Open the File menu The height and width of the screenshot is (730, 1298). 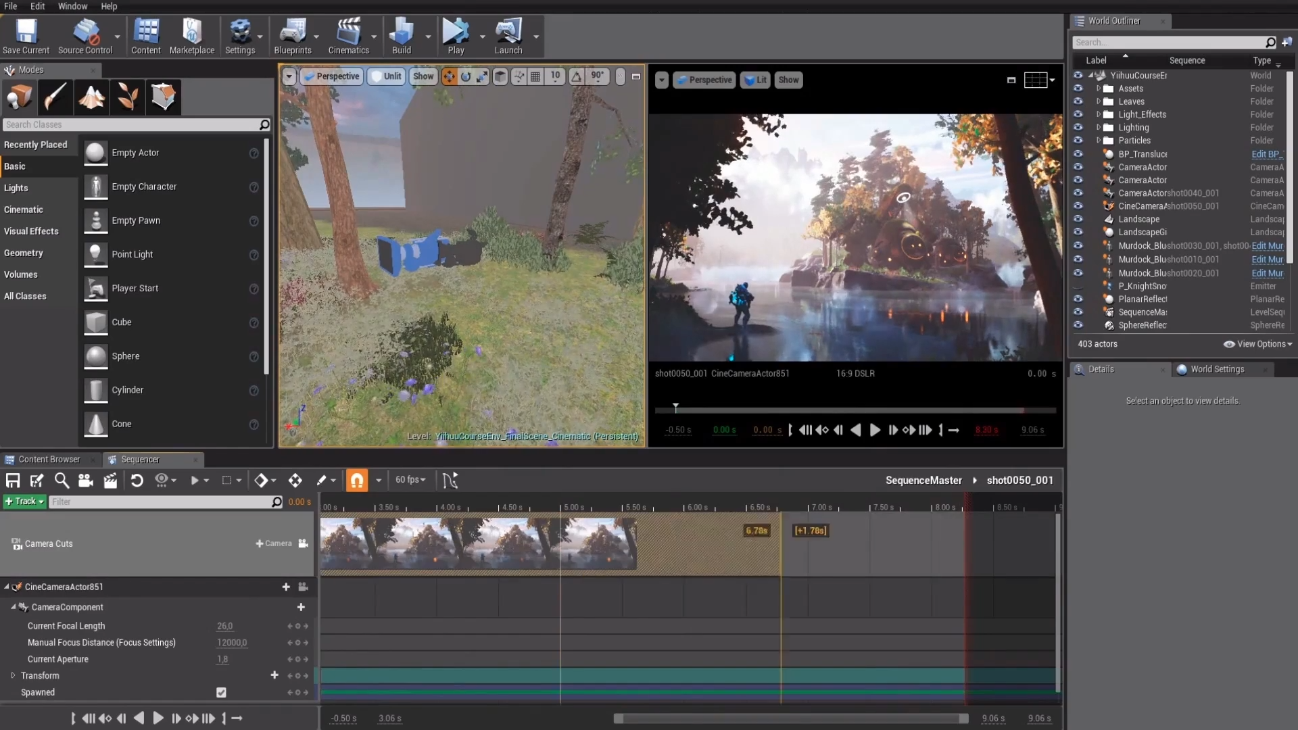click(x=11, y=6)
